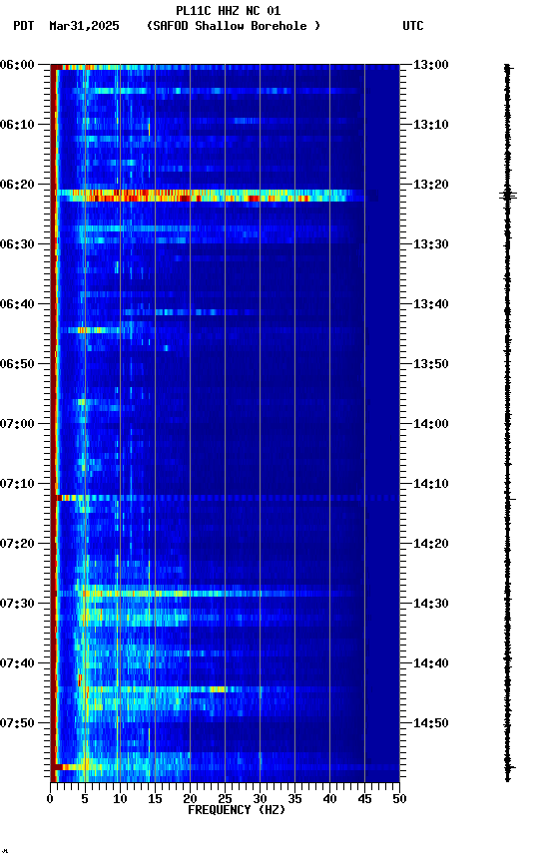
Task: Click the seismogram tick mark near 14:12 UTC
Action: pos(511,500)
